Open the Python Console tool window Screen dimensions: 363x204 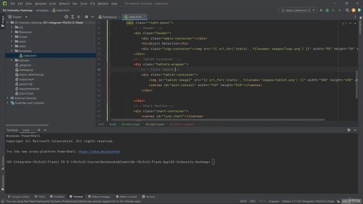(x=126, y=197)
